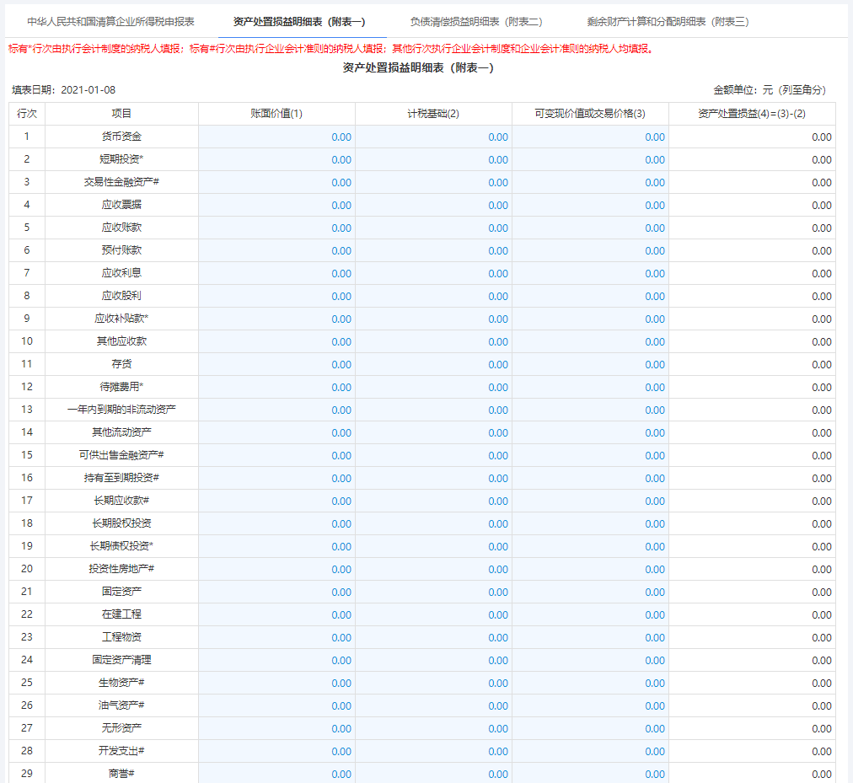Edit 可变现价值 for 生物资产# row
Screen dimensions: 853x783
coord(590,683)
